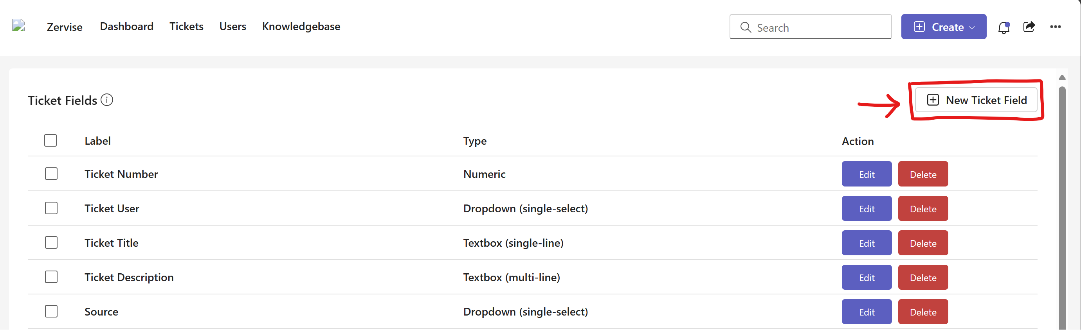Image resolution: width=1081 pixels, height=330 pixels.
Task: Edit the Ticket Title field
Action: 866,243
